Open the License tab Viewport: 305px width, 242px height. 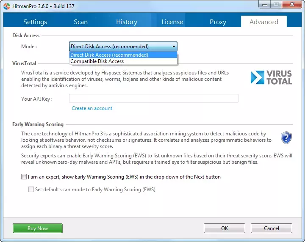pos(172,22)
